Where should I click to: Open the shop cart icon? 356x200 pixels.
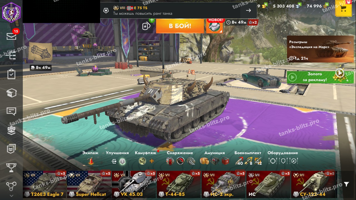click(x=343, y=8)
